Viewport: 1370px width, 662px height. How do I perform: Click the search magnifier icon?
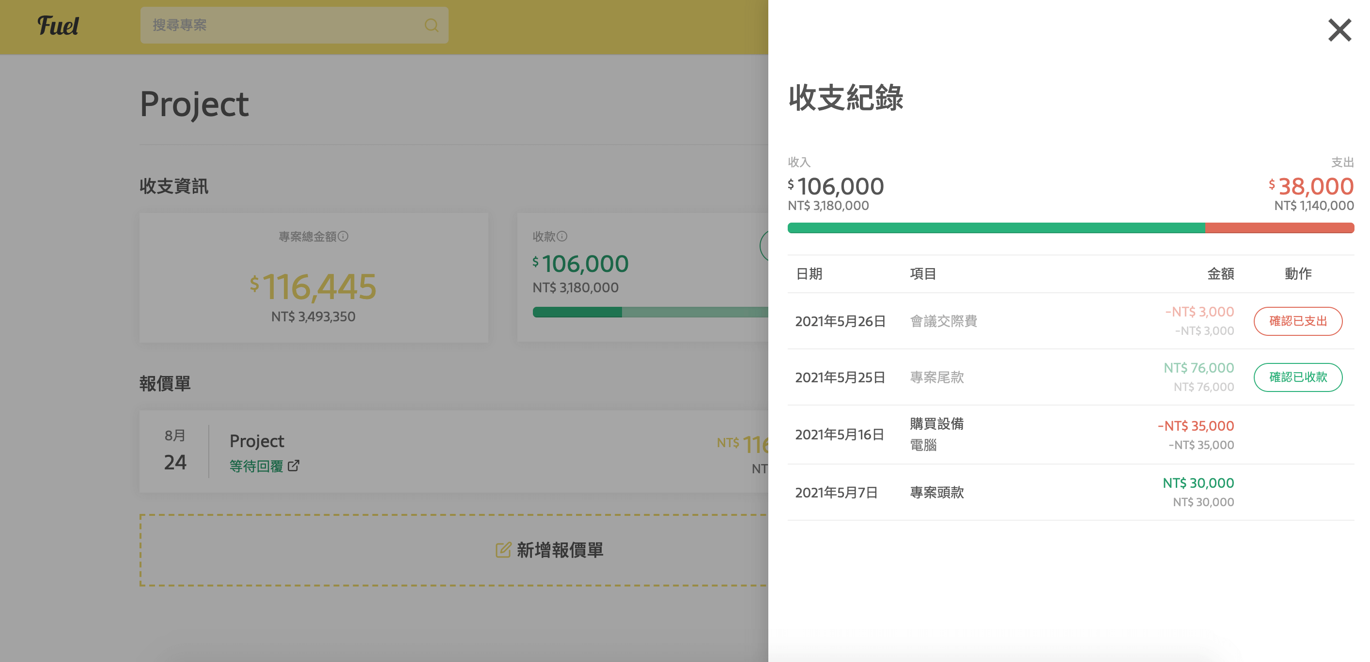click(431, 26)
